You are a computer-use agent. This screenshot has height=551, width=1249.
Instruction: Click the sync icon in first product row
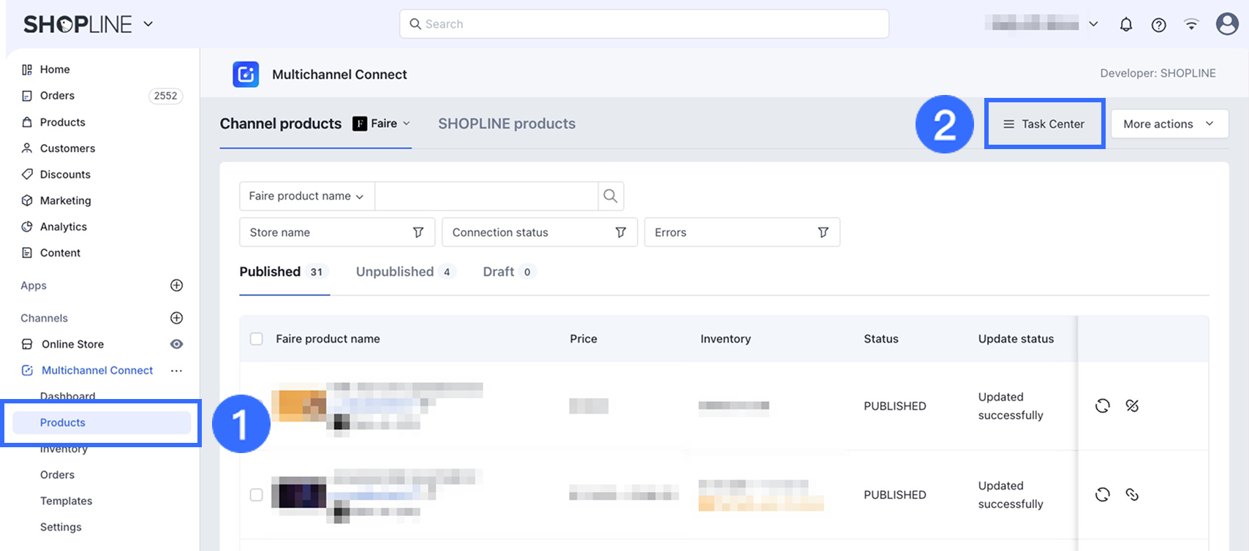[x=1103, y=406]
